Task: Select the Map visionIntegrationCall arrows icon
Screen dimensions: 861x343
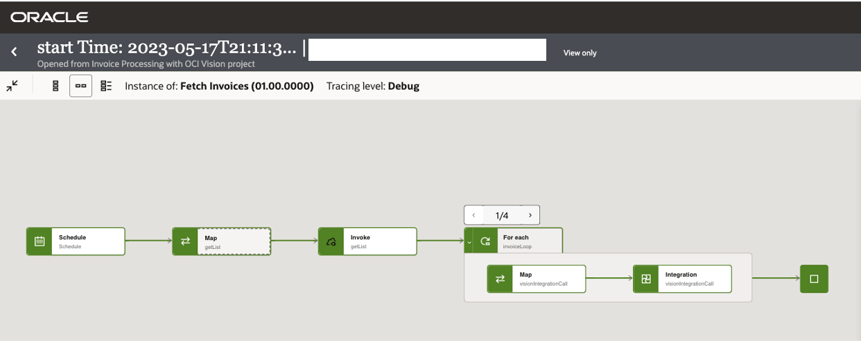Action: [500, 279]
